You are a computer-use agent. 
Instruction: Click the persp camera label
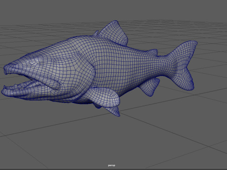(112, 165)
